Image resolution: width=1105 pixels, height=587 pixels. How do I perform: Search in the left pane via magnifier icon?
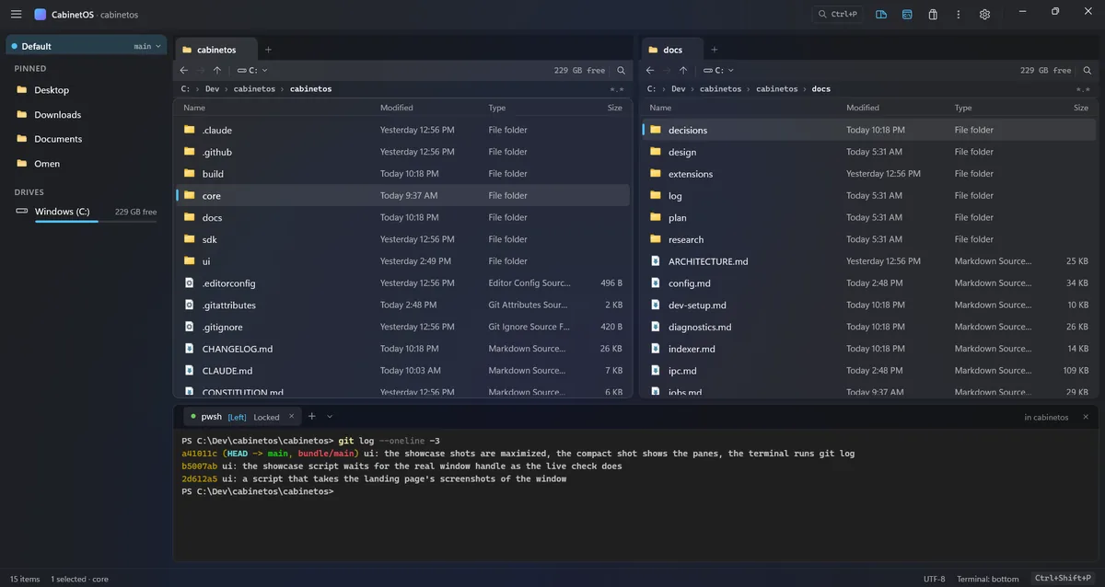point(622,70)
